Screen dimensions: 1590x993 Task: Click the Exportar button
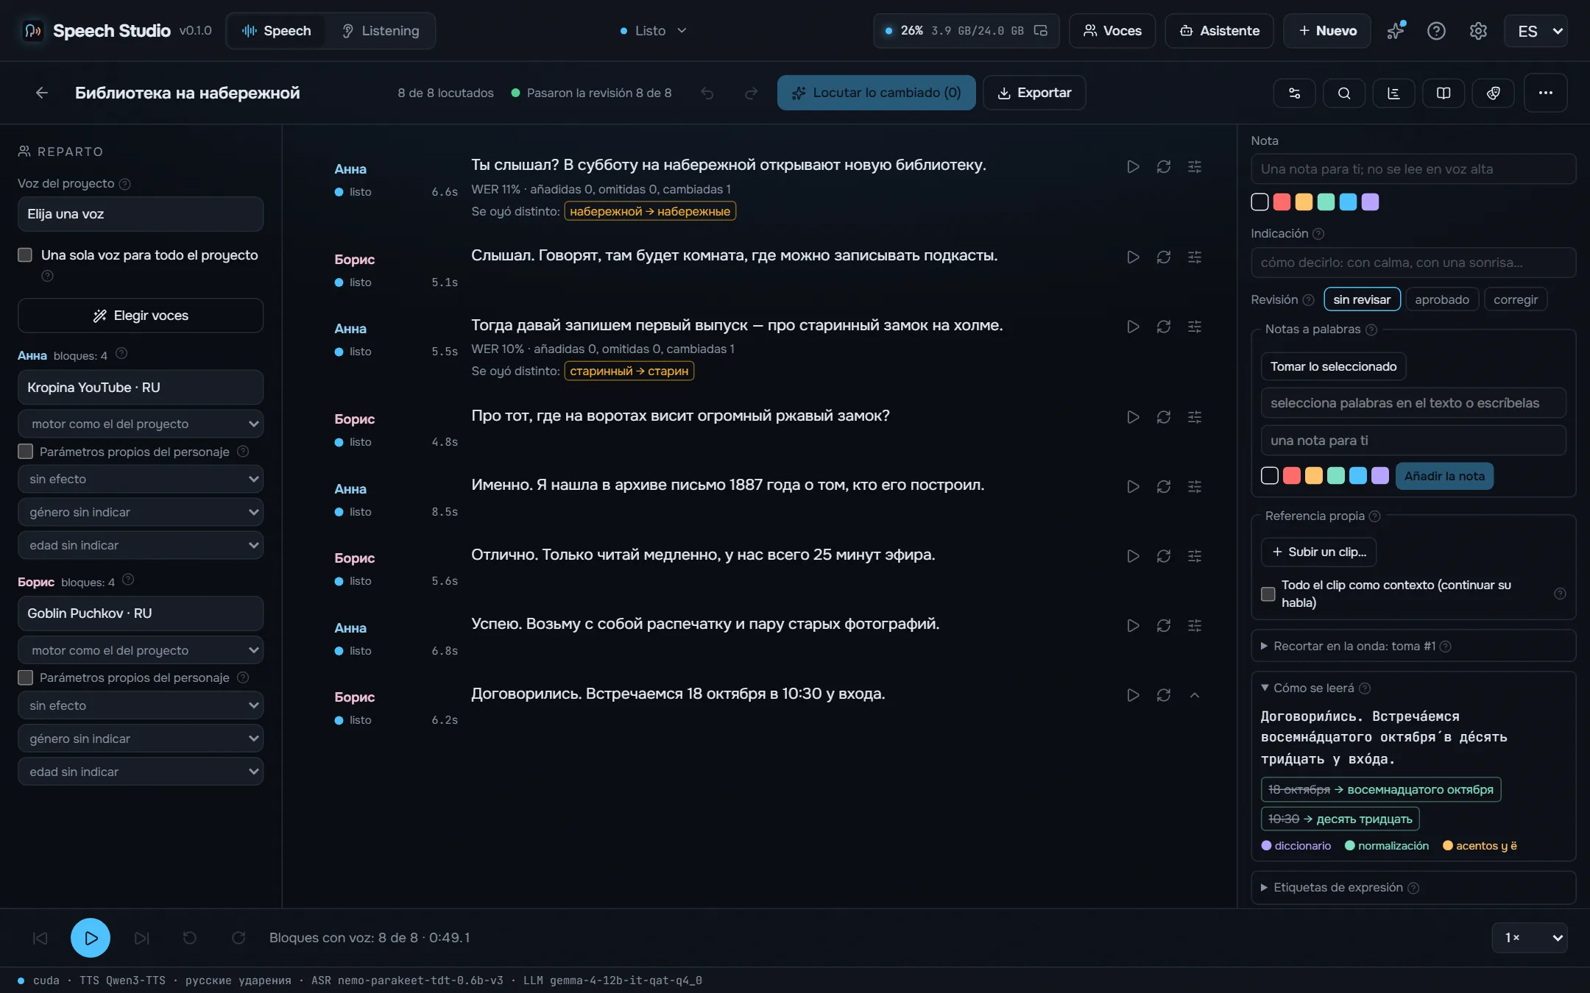[1034, 93]
